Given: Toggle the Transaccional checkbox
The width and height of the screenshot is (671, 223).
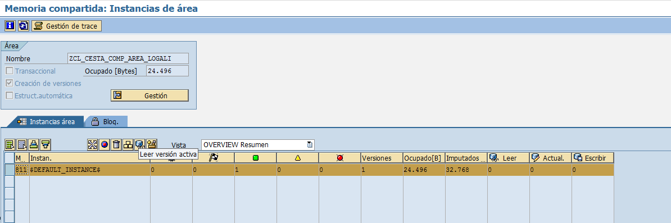Looking at the screenshot, I should (x=10, y=71).
